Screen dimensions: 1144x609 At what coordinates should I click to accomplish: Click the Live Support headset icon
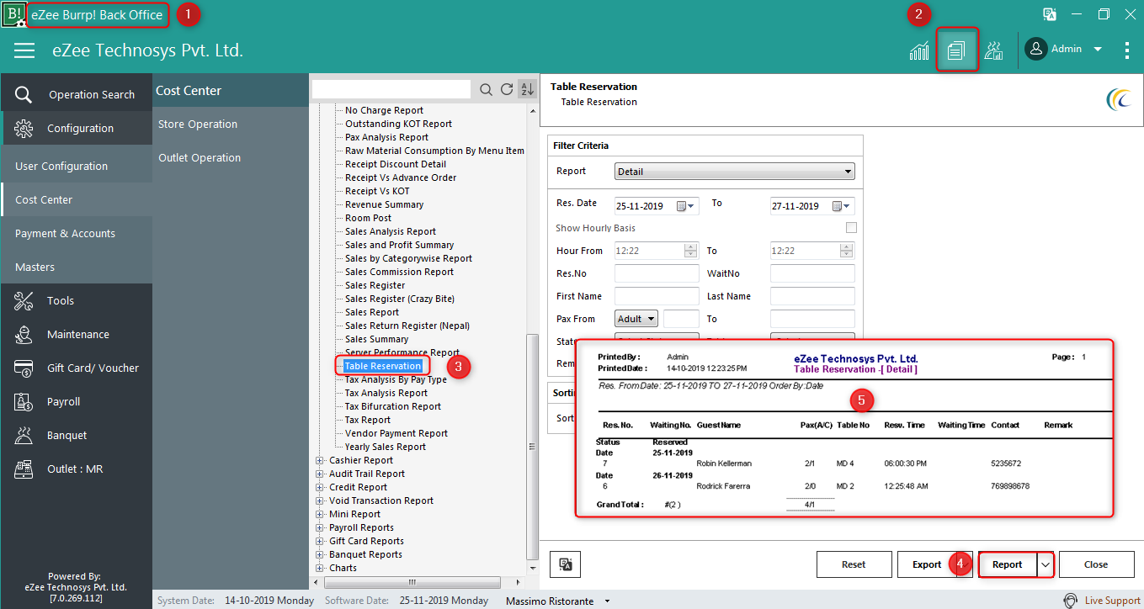(1070, 601)
